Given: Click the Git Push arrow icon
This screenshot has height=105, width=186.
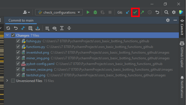Looking at the screenshot, I should coord(142,12).
